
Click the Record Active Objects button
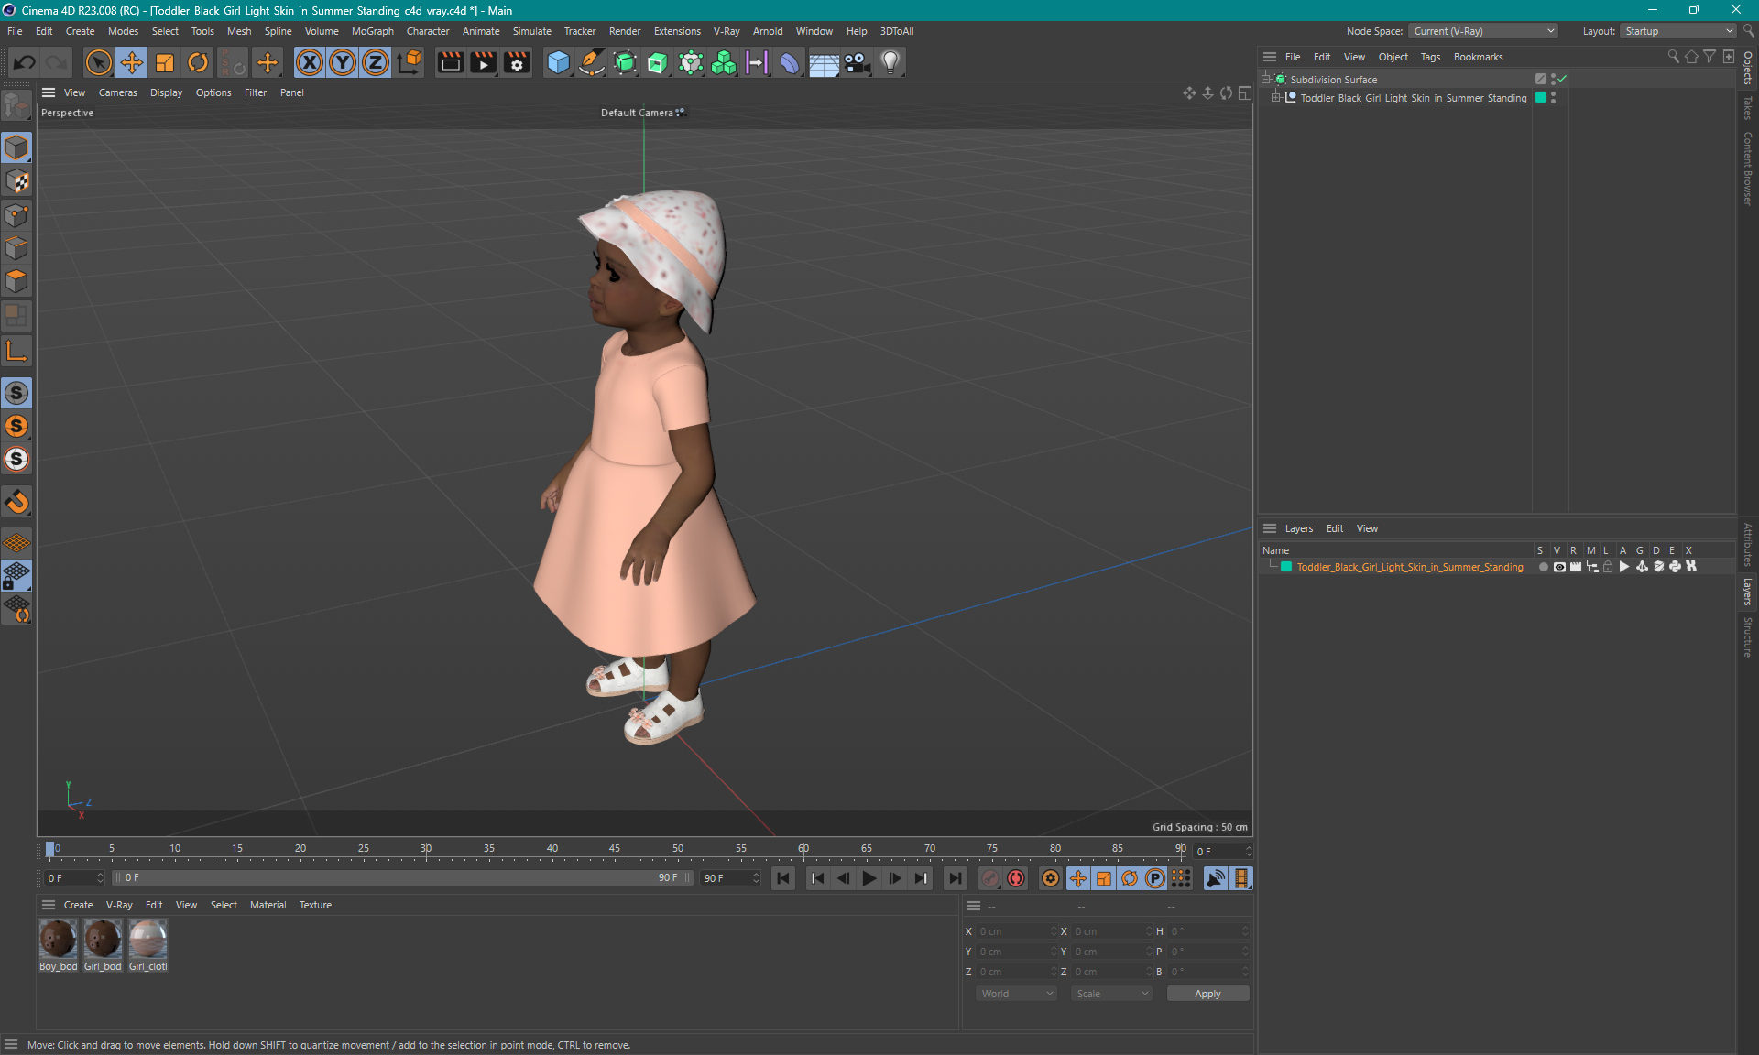coord(990,878)
